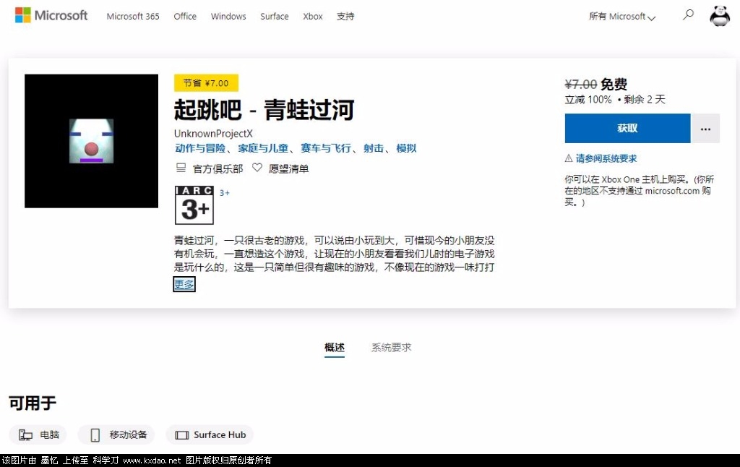The height and width of the screenshot is (467, 740).
Task: Open the Office navigation item
Action: click(185, 17)
